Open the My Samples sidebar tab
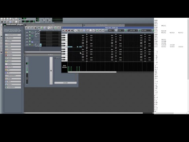Screen dimensions: 189x142 pos(2,43)
